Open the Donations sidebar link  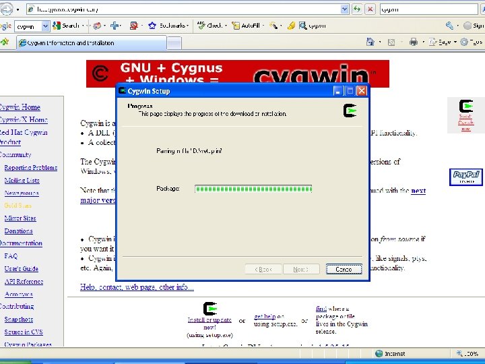[19, 231]
